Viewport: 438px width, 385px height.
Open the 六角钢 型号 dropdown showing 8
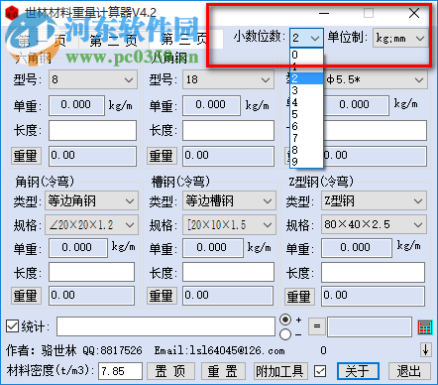coord(93,79)
